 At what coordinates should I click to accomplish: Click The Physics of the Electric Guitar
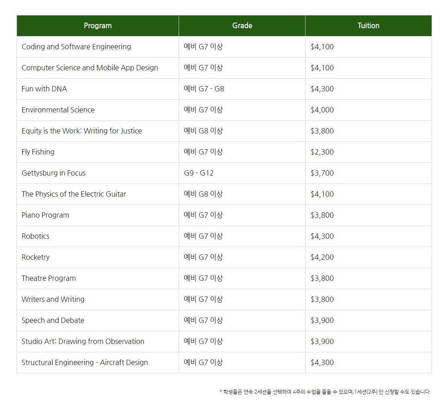74,194
